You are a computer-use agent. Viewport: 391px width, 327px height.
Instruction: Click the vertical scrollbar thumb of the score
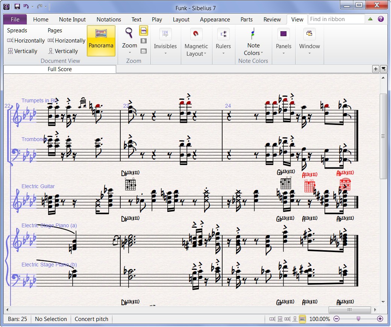click(x=383, y=136)
